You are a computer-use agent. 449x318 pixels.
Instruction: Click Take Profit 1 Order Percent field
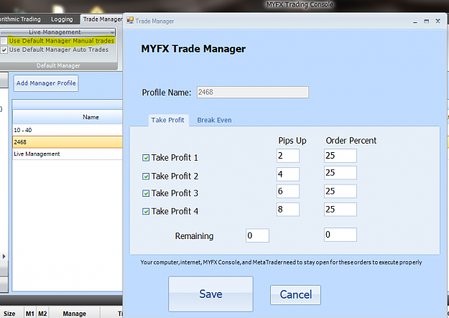click(x=341, y=156)
